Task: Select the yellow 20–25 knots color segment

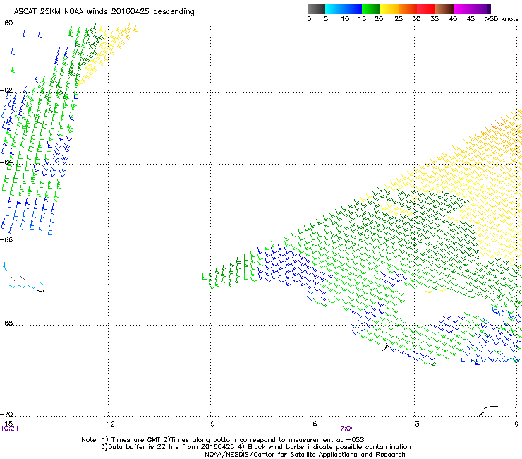Action: (x=389, y=8)
